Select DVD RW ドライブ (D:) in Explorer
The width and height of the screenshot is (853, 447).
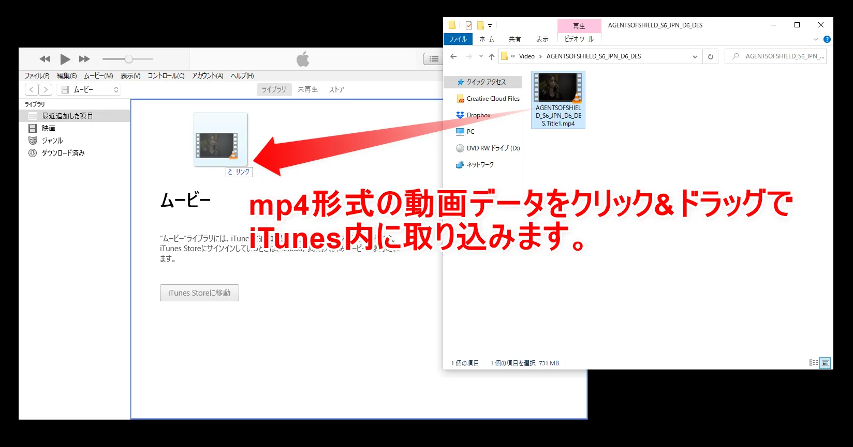click(x=488, y=148)
